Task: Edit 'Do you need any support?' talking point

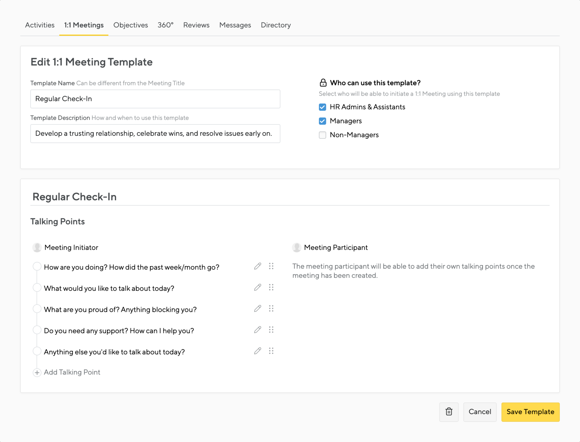Action: click(257, 330)
